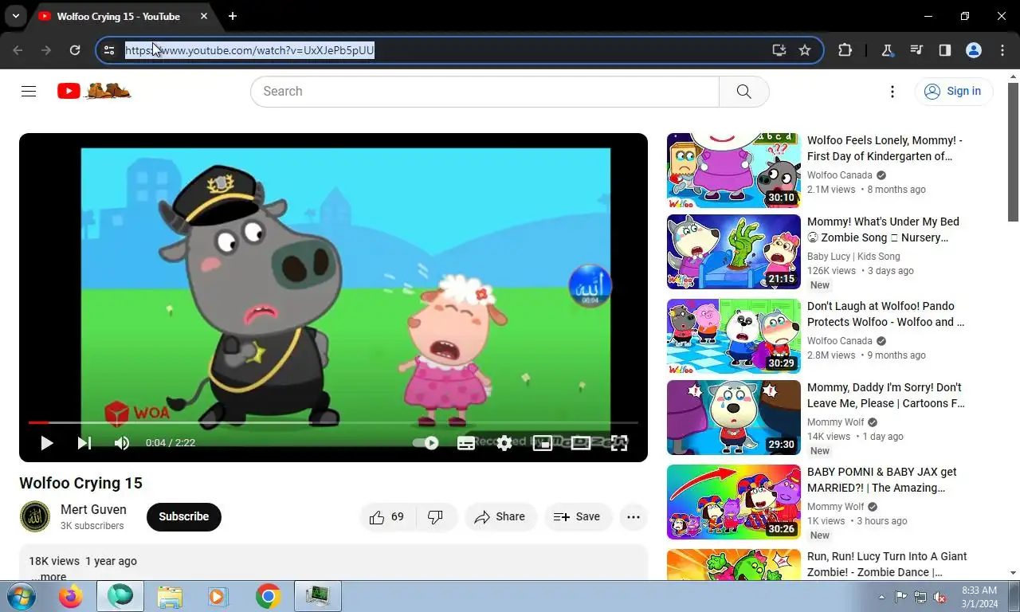1020x612 pixels.
Task: Seek on the video progress bar
Action: coord(333,422)
